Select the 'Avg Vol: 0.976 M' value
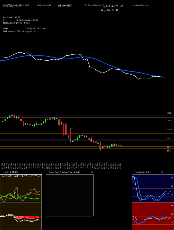Image resolution: width=174 pixels, height=230 pixels. pyautogui.click(x=112, y=6)
